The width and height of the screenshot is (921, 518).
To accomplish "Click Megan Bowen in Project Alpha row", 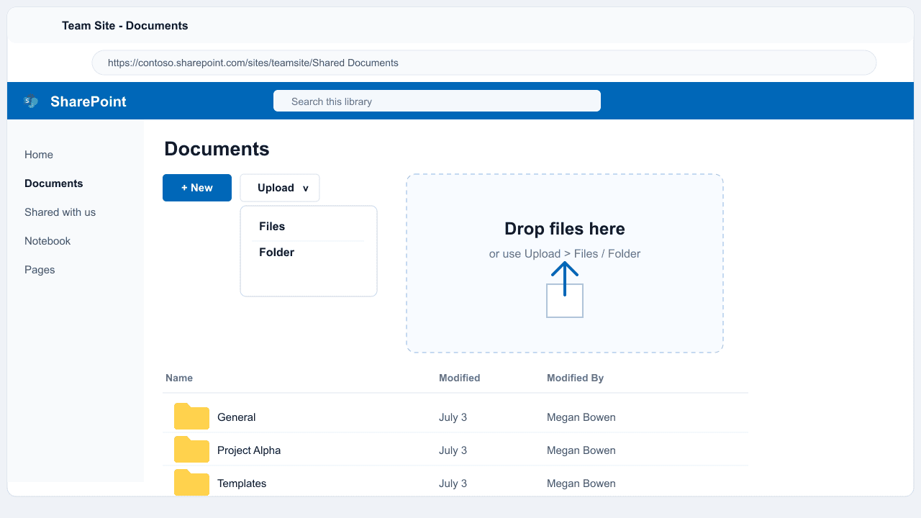I will (581, 450).
